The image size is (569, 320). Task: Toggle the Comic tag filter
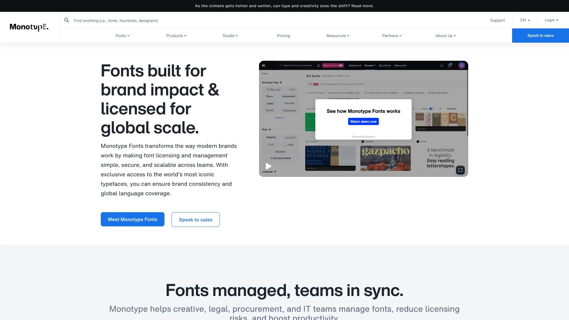[270, 103]
